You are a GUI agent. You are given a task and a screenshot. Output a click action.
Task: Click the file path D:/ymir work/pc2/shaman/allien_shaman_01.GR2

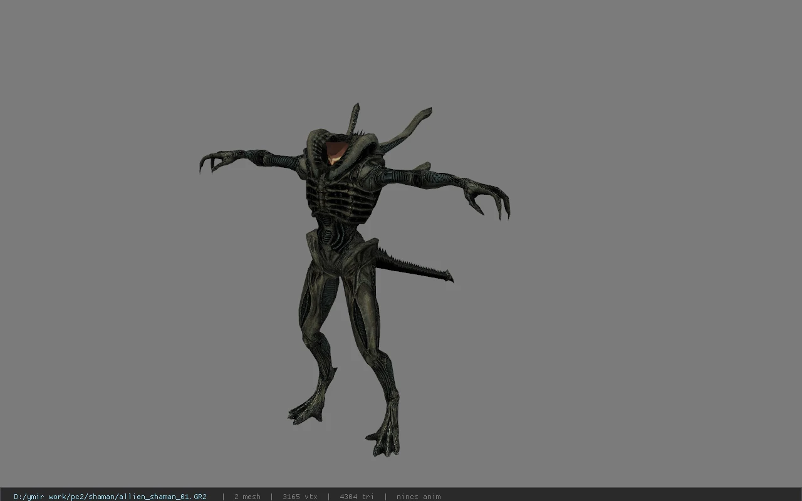(x=110, y=497)
